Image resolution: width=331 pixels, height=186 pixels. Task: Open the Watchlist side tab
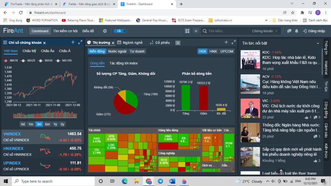click(x=326, y=67)
